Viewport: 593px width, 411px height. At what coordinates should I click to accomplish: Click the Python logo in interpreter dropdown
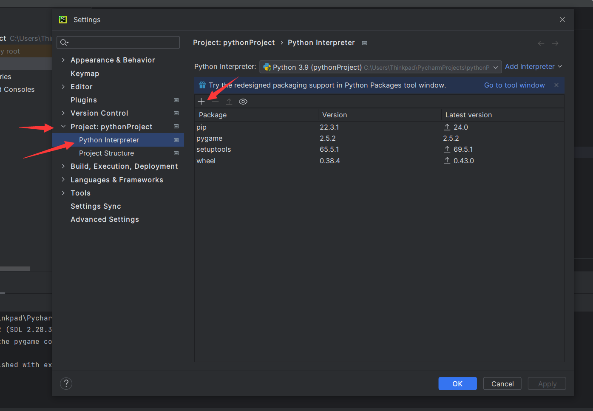(x=267, y=67)
